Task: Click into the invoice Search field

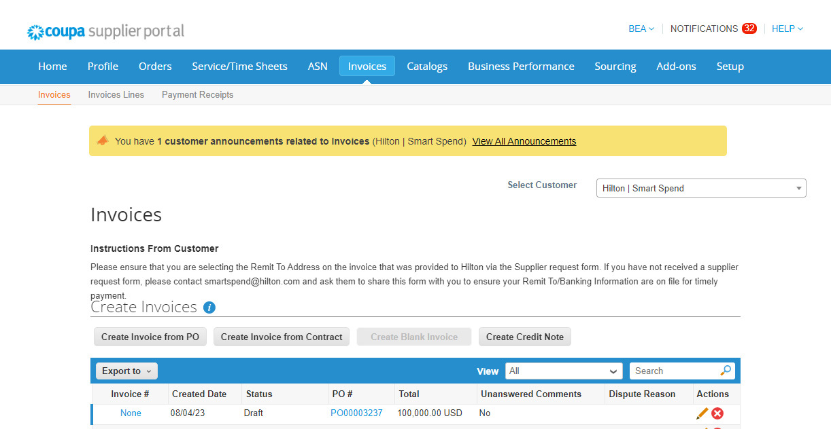Action: (673, 371)
